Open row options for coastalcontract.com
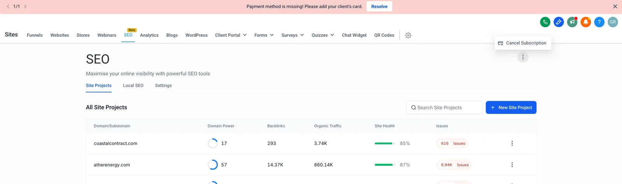This screenshot has height=184, width=622. 512,143
